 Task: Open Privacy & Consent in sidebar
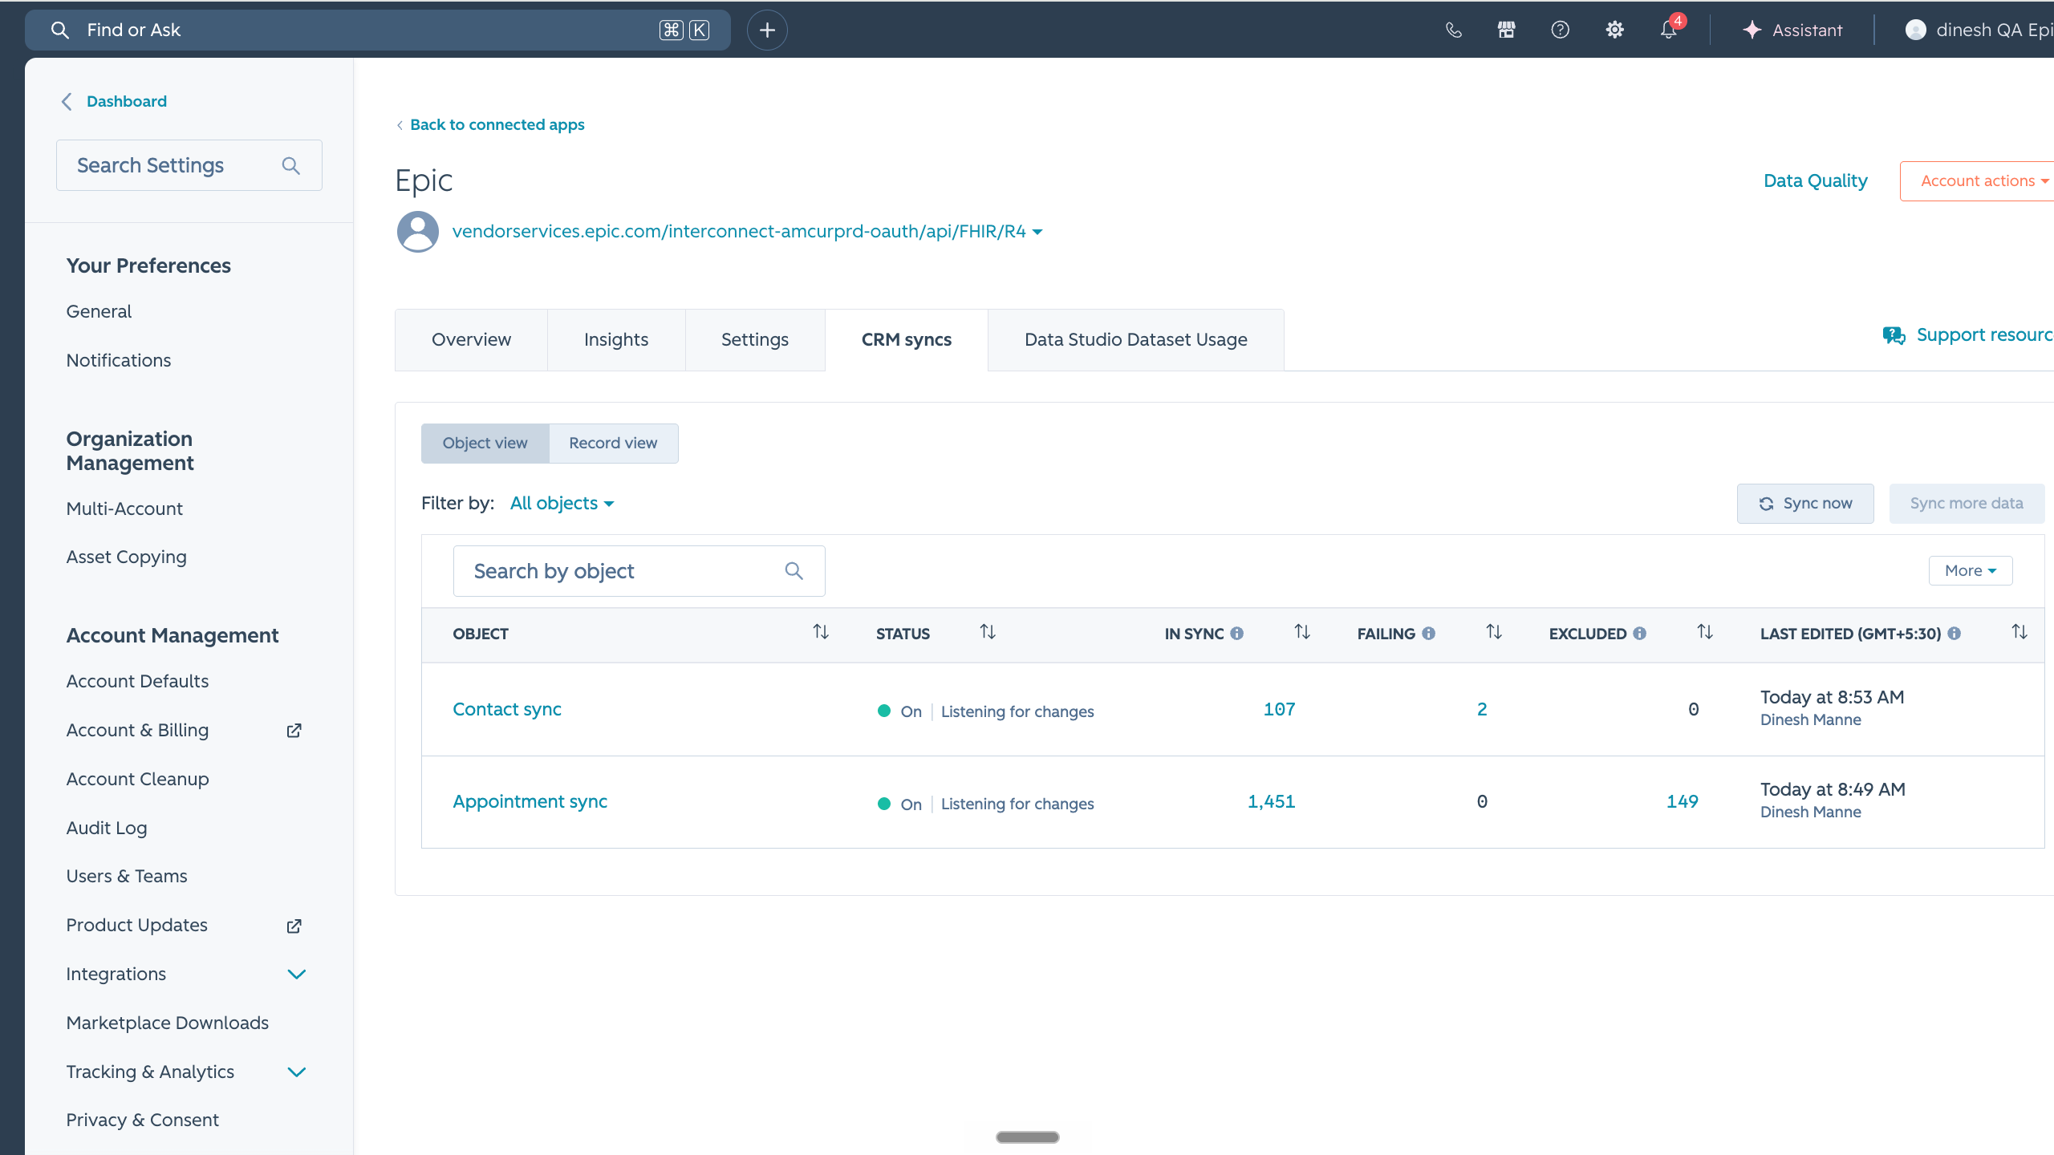143,1121
